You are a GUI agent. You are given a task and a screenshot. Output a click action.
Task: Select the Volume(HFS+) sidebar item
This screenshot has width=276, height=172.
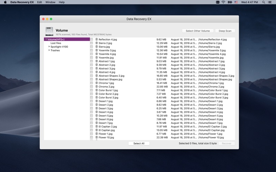pyautogui.click(x=67, y=39)
